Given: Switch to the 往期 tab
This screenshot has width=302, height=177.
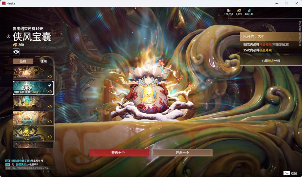Looking at the screenshot, I should point(43,61).
